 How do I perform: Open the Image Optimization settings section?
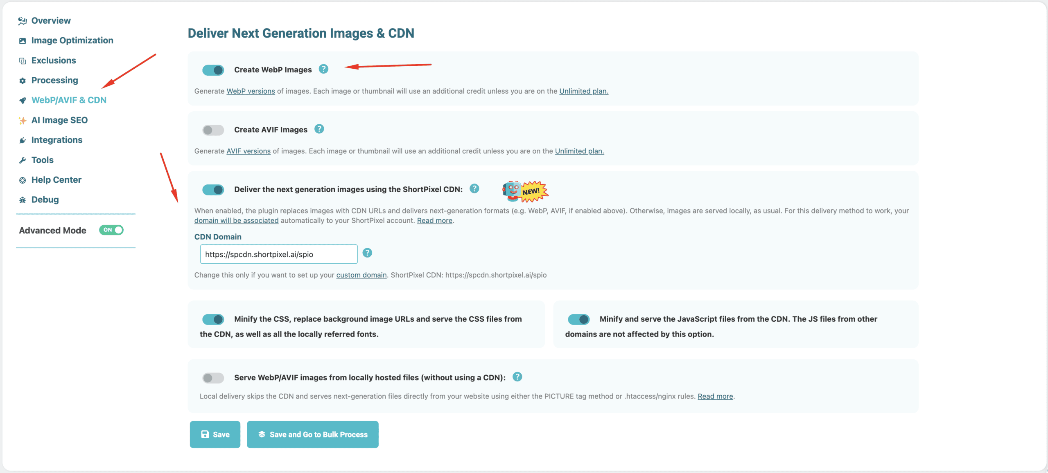pyautogui.click(x=72, y=40)
